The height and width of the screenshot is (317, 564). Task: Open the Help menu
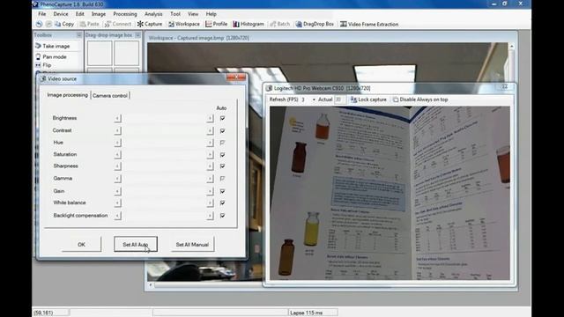(x=211, y=14)
